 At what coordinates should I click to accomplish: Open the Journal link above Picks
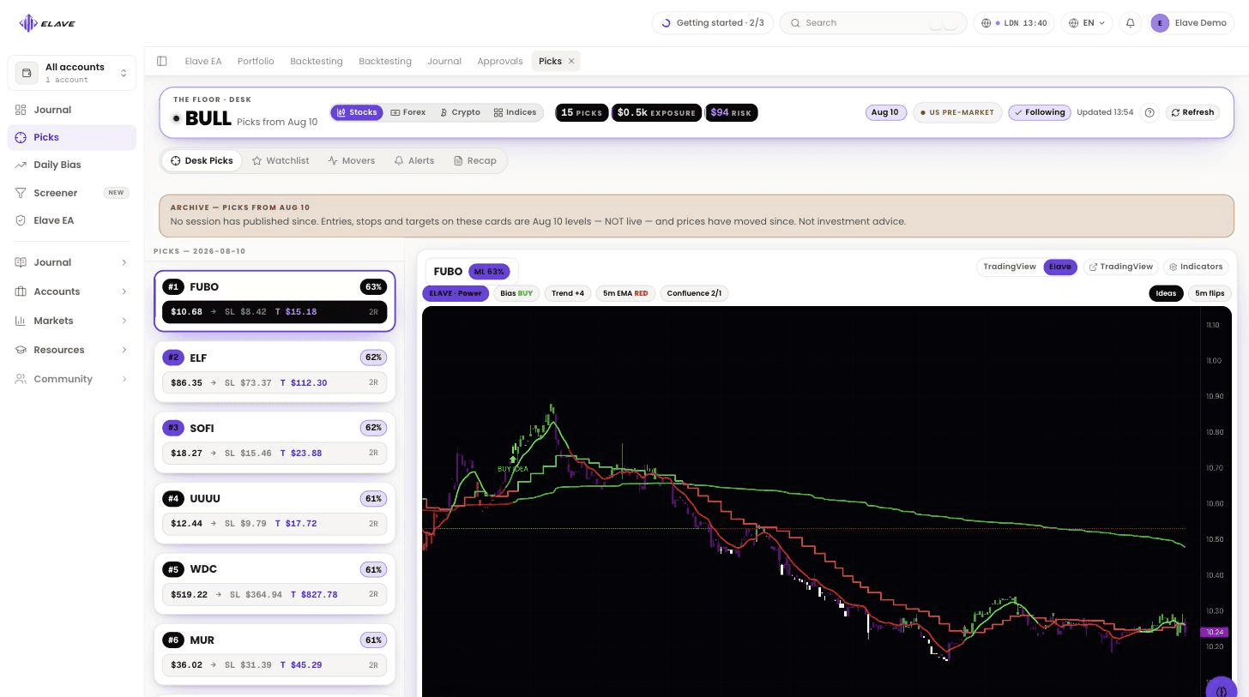point(72,110)
